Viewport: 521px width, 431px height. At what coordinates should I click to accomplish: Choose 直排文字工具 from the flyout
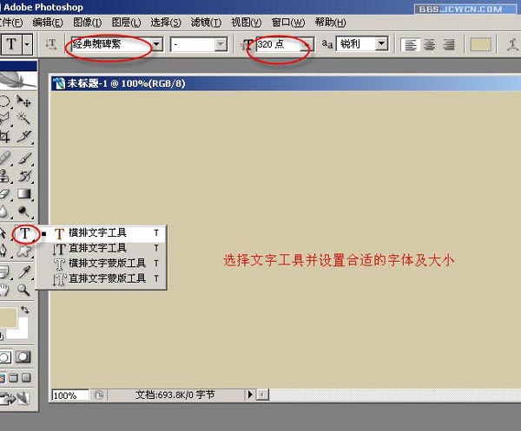[97, 248]
